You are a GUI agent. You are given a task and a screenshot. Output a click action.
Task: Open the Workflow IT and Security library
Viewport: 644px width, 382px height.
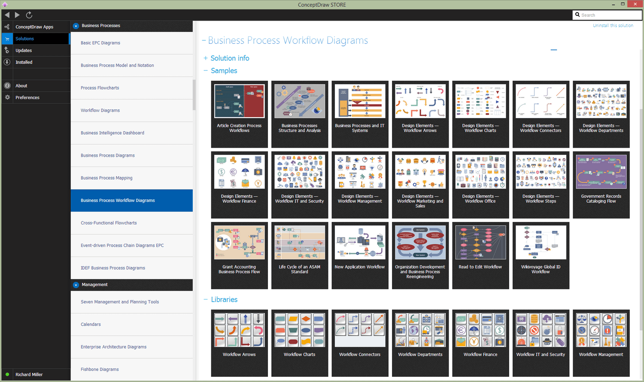pyautogui.click(x=541, y=343)
